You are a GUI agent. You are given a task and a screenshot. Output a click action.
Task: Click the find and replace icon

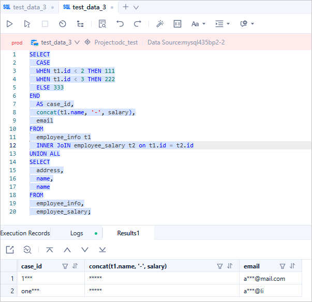coord(102,24)
